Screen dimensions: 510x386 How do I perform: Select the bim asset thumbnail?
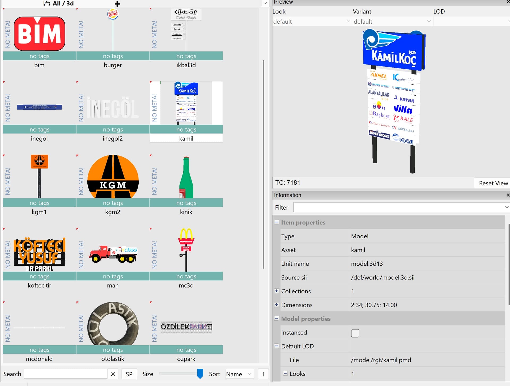[x=39, y=33]
